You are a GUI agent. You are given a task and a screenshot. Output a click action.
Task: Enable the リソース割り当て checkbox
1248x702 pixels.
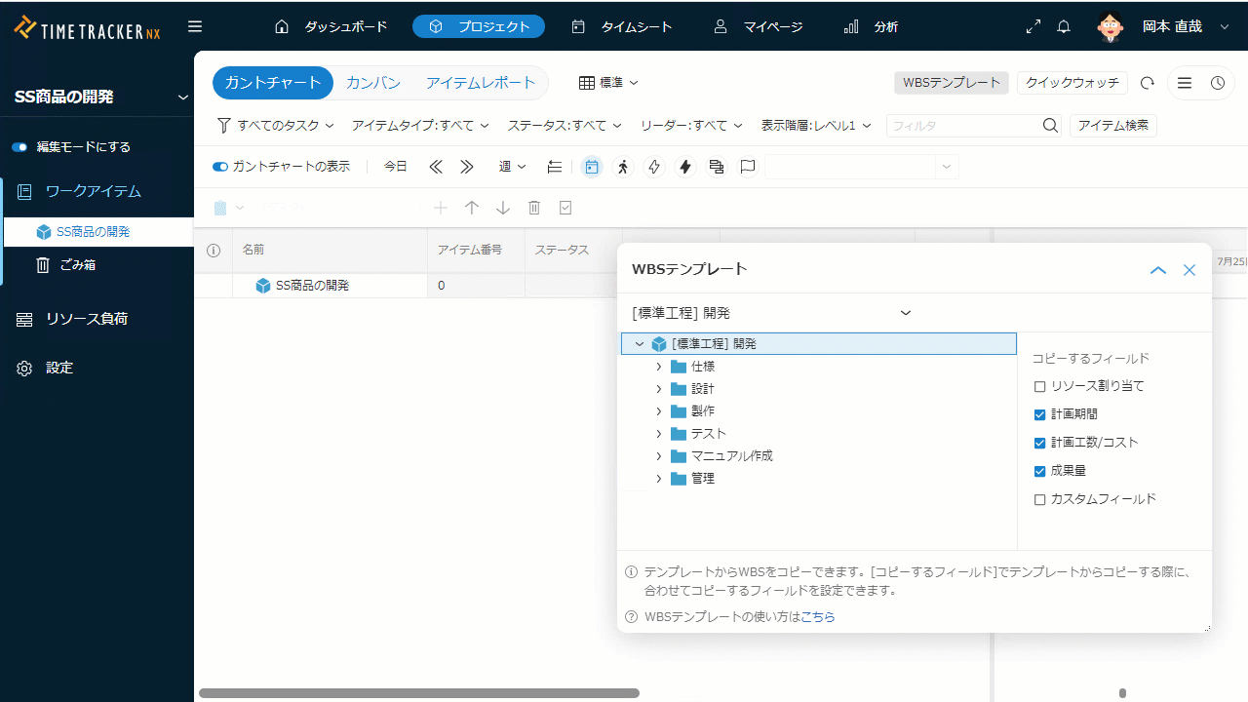click(x=1039, y=387)
